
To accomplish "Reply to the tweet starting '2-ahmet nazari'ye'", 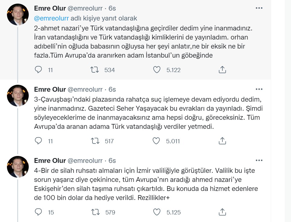I will [x=38, y=70].
